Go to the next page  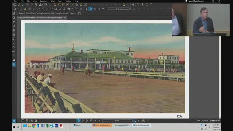135,121
